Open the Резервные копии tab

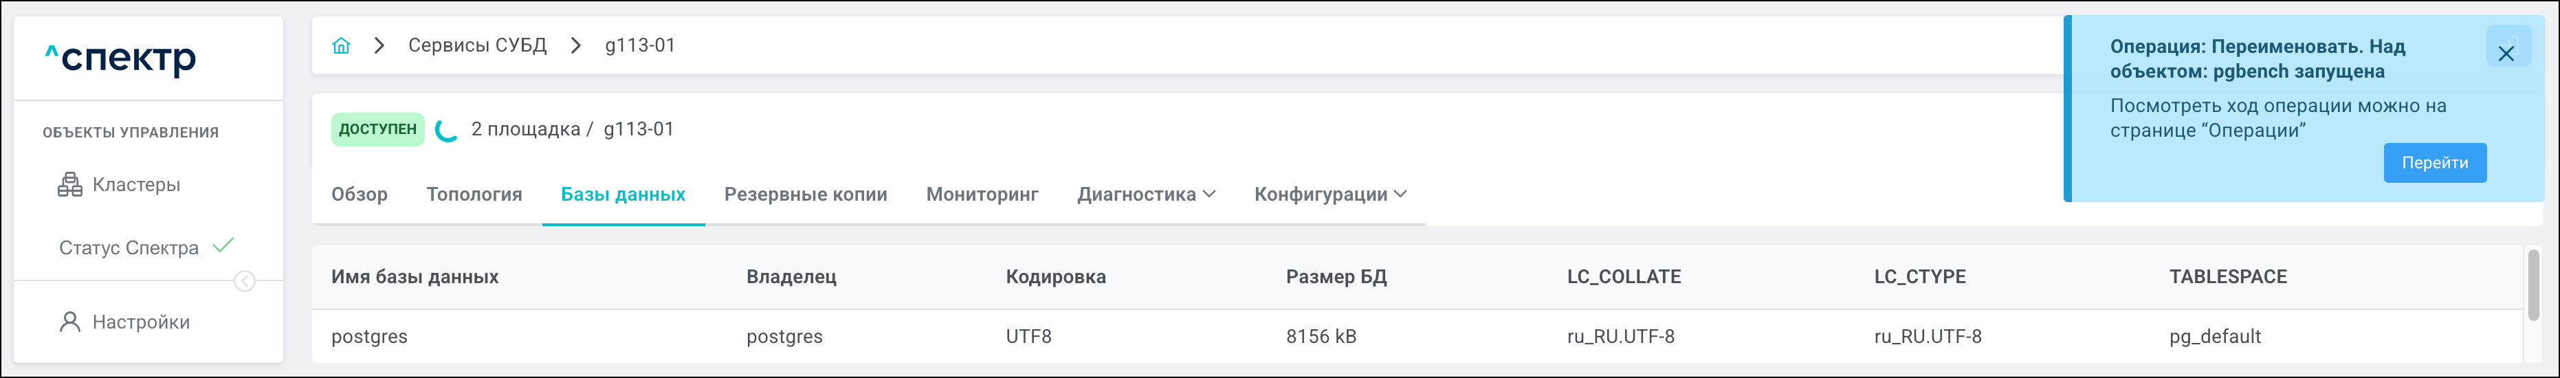tap(805, 195)
